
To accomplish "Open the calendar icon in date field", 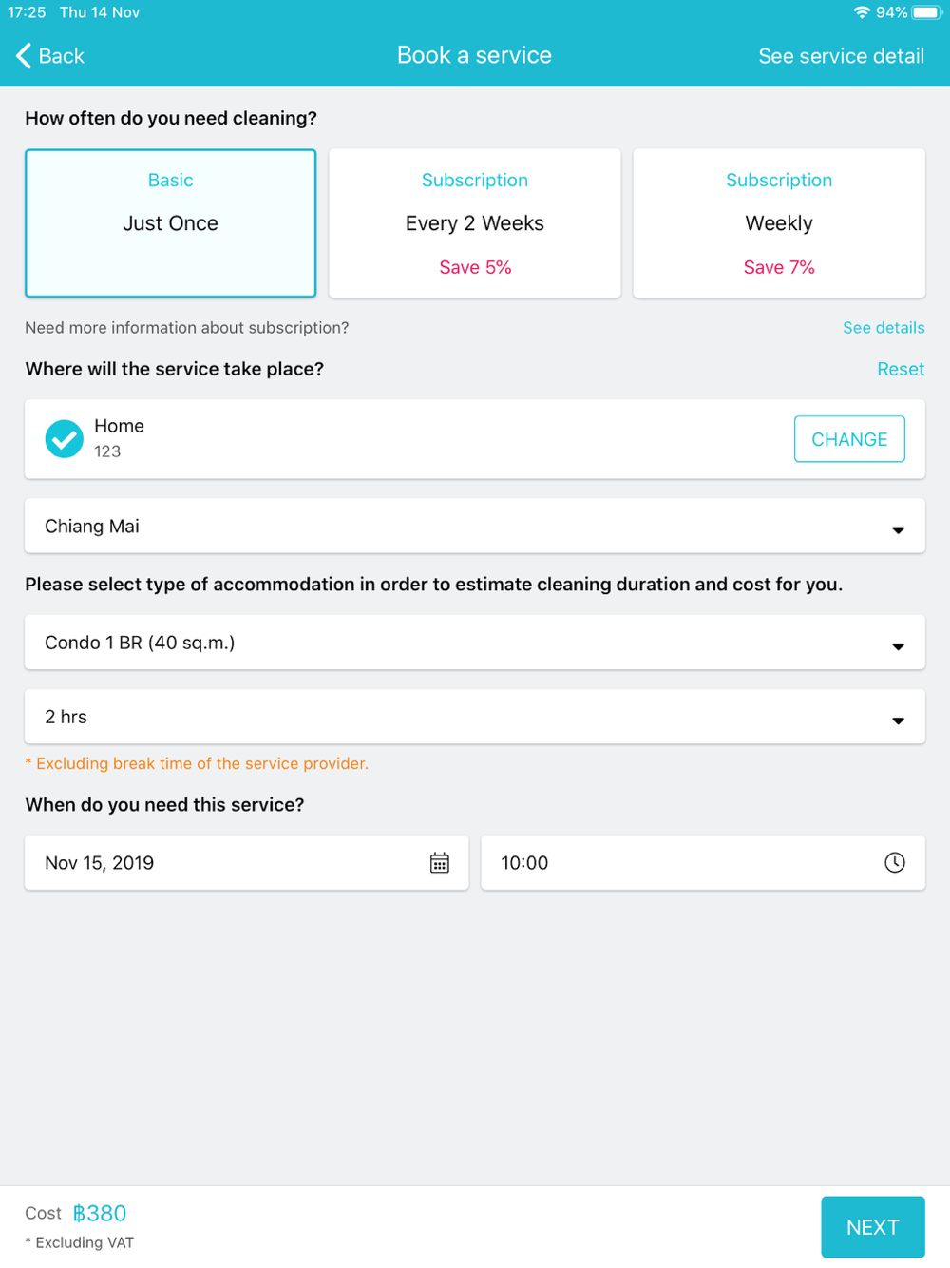I will (440, 863).
